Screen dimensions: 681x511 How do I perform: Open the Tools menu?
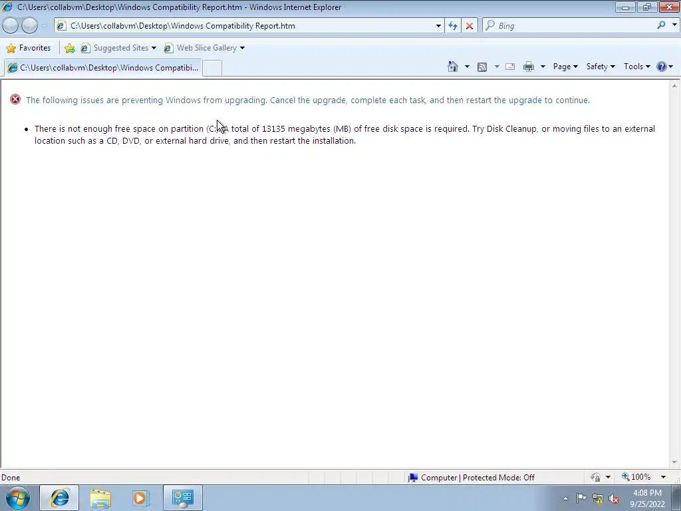[x=636, y=67]
